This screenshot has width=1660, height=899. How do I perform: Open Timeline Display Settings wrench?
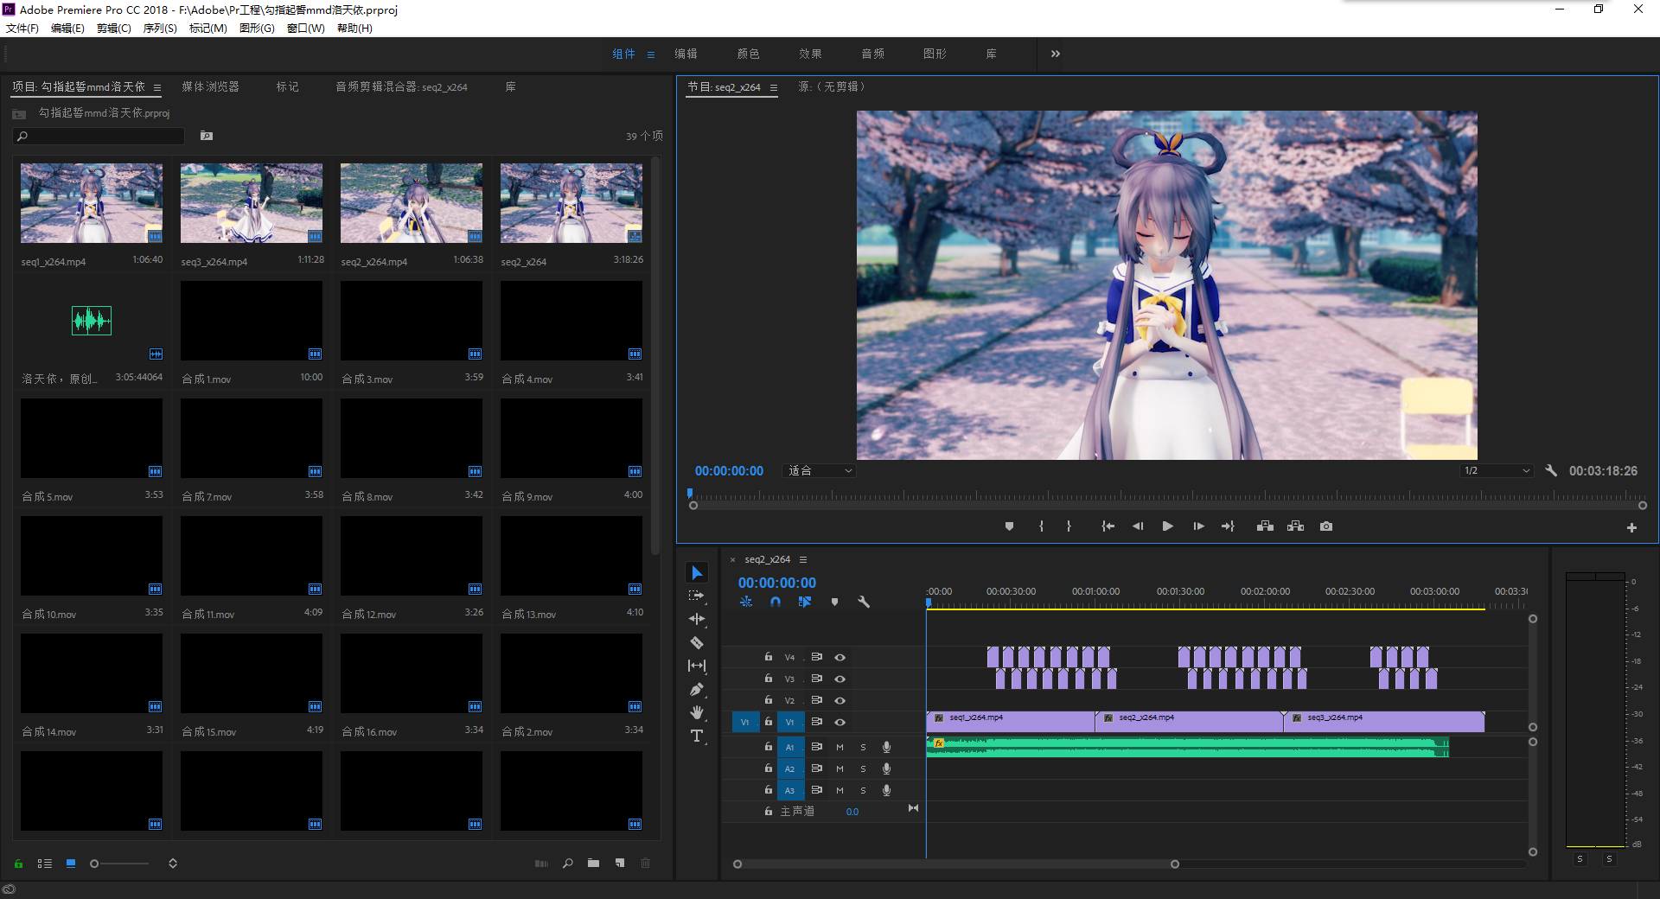click(x=863, y=602)
